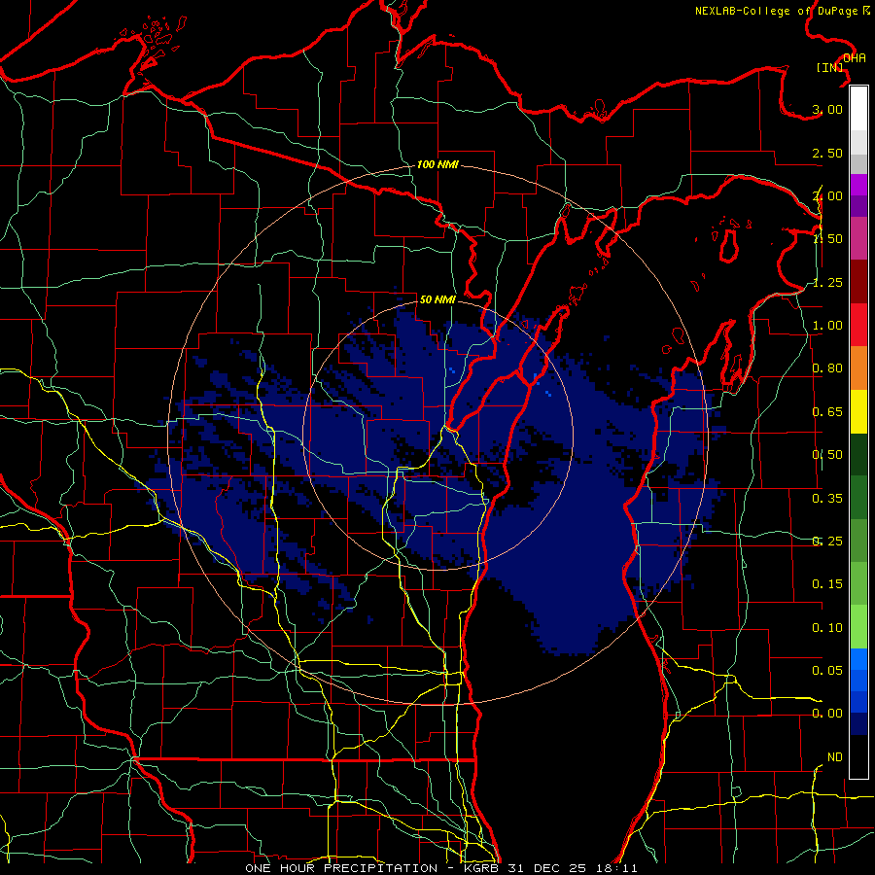Click the 0.80 legend value

point(827,368)
